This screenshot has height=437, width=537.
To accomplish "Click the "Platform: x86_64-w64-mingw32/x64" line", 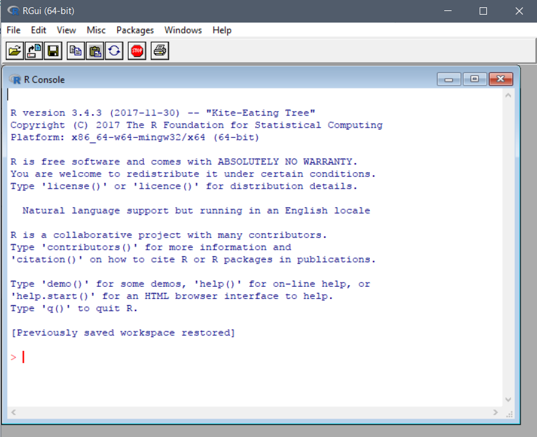I will [x=135, y=138].
